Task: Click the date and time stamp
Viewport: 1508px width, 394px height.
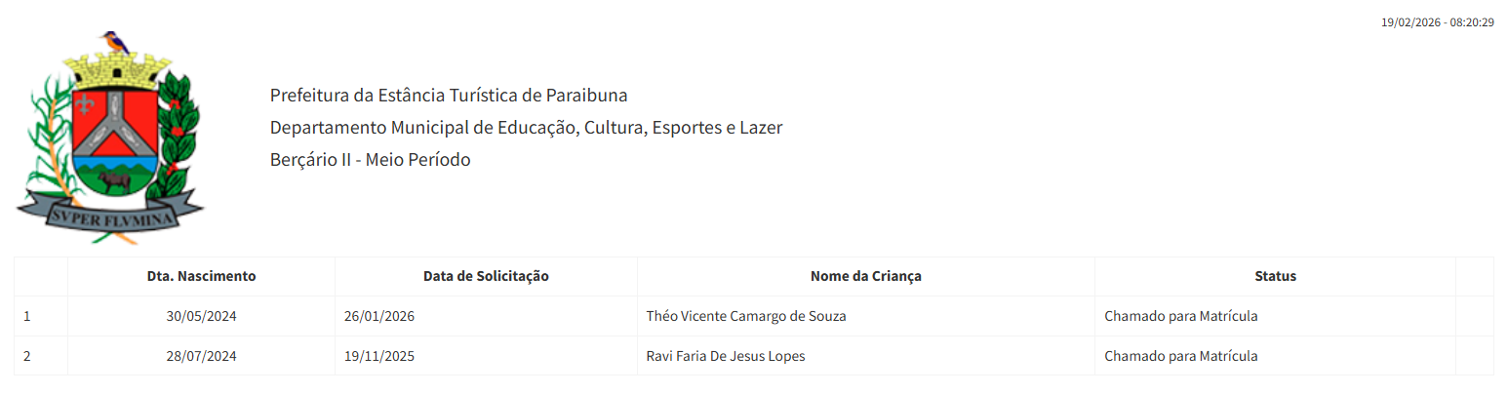Action: click(x=1437, y=21)
